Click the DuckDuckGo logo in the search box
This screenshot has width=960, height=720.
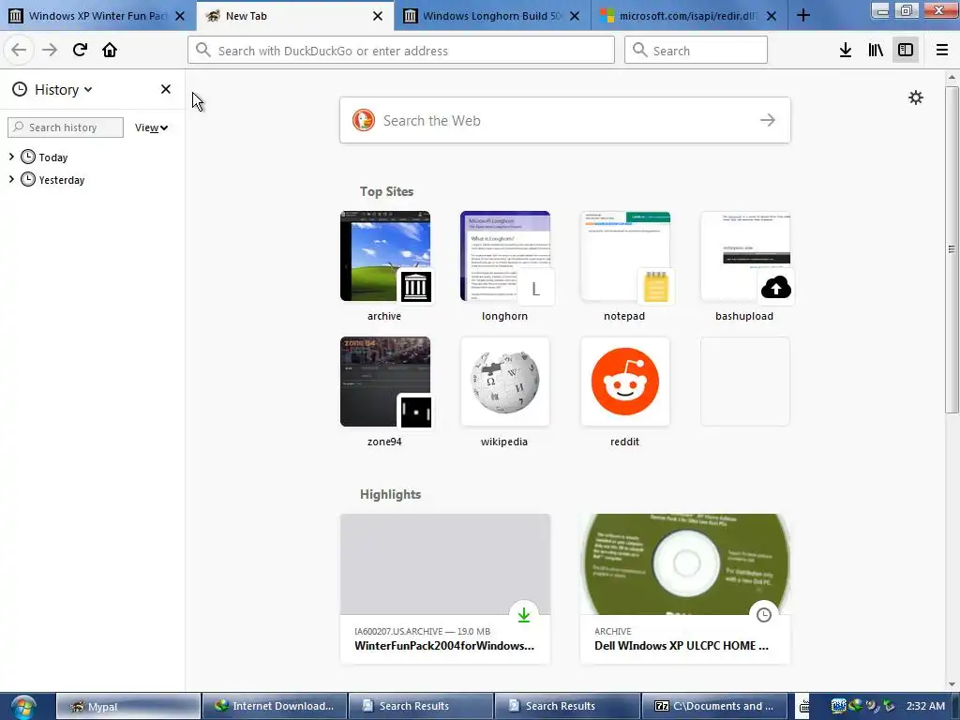pos(363,120)
